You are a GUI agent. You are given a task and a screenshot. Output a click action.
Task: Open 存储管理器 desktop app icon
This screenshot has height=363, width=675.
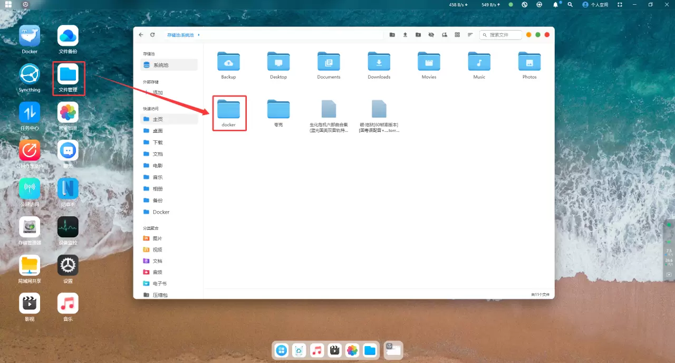pyautogui.click(x=30, y=228)
